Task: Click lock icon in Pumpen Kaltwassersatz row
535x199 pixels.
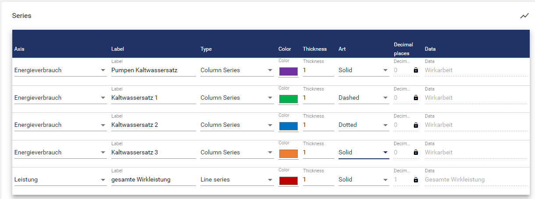Action: point(416,70)
